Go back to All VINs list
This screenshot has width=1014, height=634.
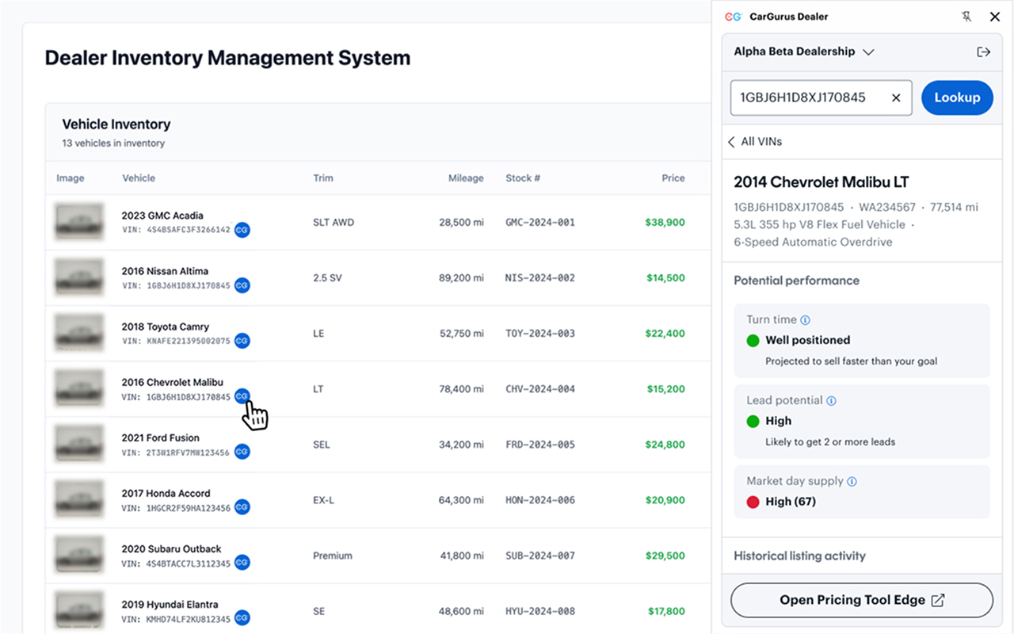click(x=755, y=142)
